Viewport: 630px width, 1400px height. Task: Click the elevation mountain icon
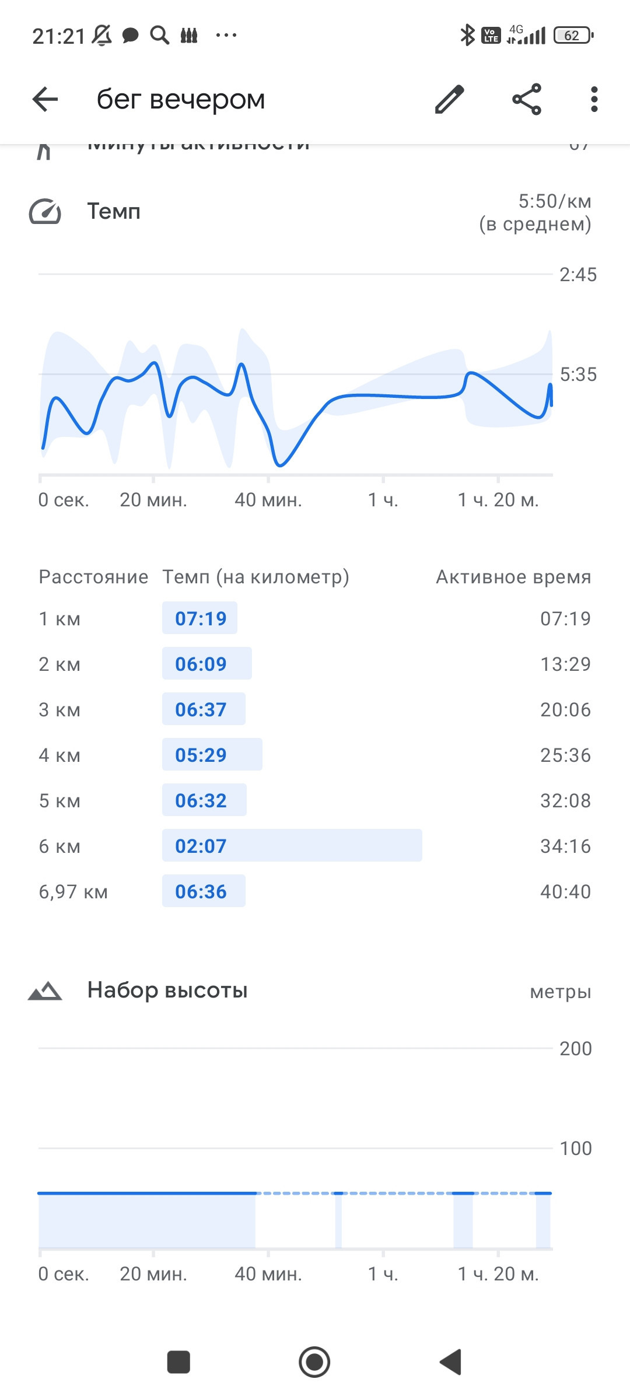tap(45, 991)
